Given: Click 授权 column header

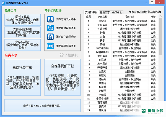Looking at the screenshot, I should pos(153,17).
